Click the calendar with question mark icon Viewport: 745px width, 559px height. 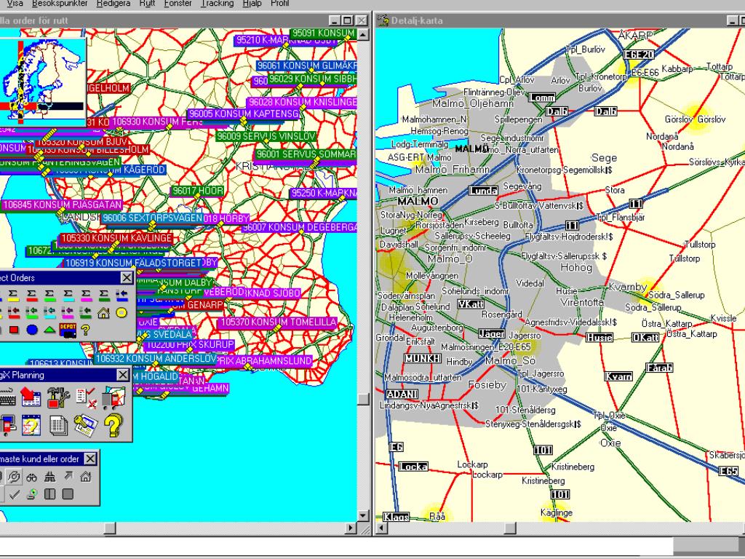point(31,425)
